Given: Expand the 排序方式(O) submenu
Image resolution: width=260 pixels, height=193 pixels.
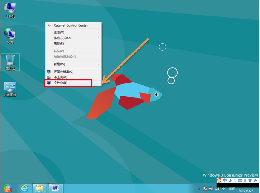Looking at the screenshot, I should click(x=73, y=38).
